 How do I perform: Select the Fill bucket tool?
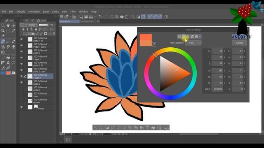pyautogui.click(x=8, y=58)
